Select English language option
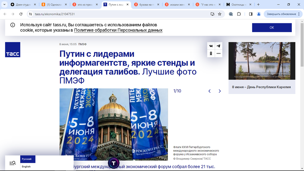 (x=26, y=167)
